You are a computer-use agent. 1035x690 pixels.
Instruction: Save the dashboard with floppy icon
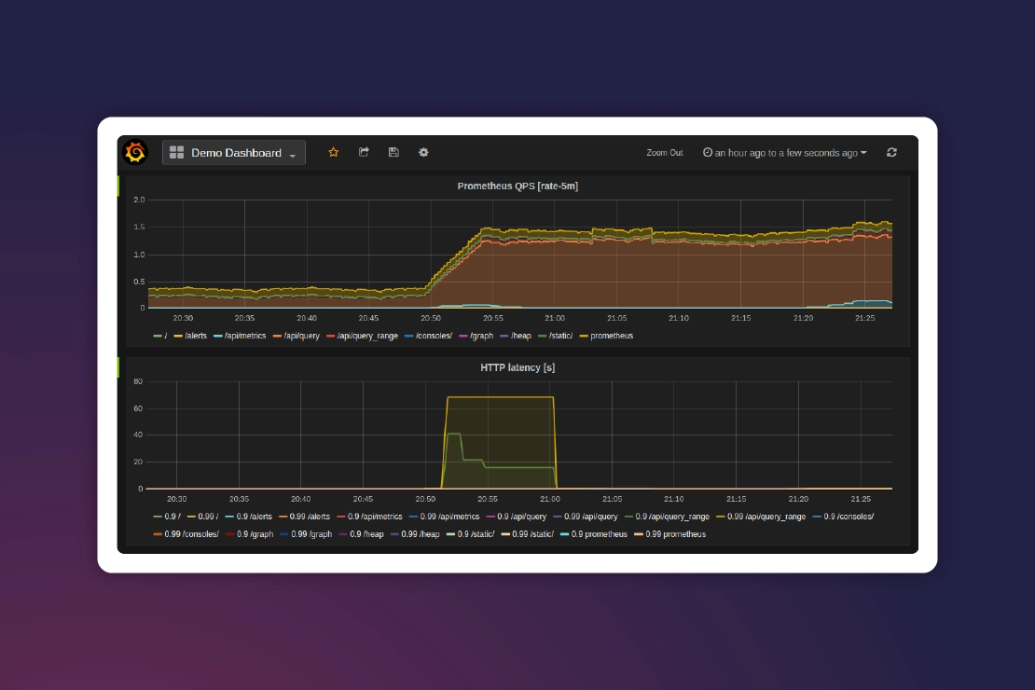tap(393, 153)
